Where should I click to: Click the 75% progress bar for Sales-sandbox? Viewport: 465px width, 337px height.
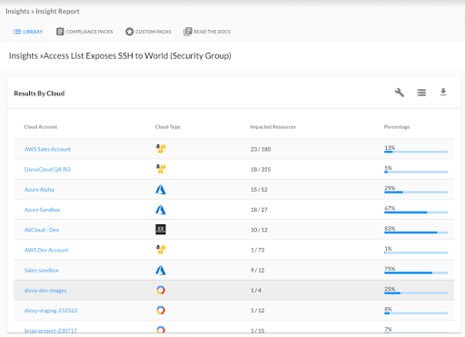pyautogui.click(x=416, y=273)
